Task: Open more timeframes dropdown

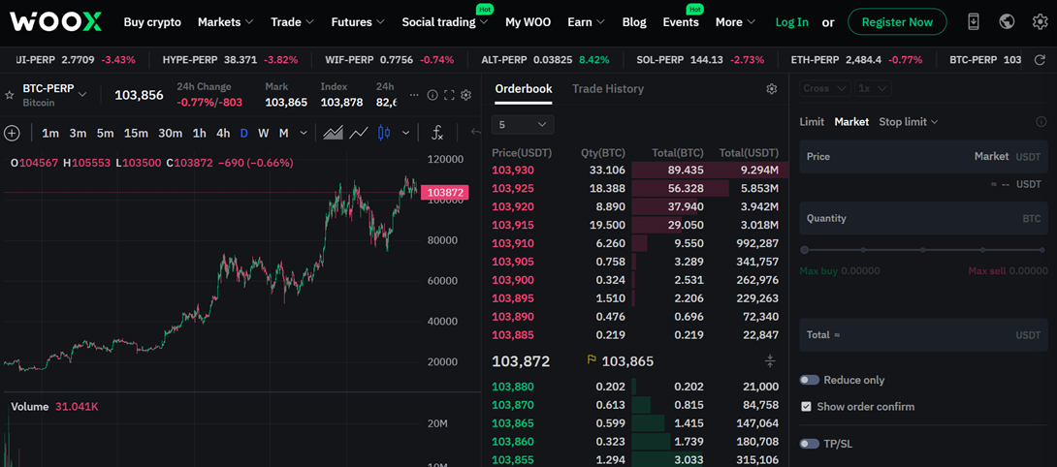Action: click(x=304, y=133)
